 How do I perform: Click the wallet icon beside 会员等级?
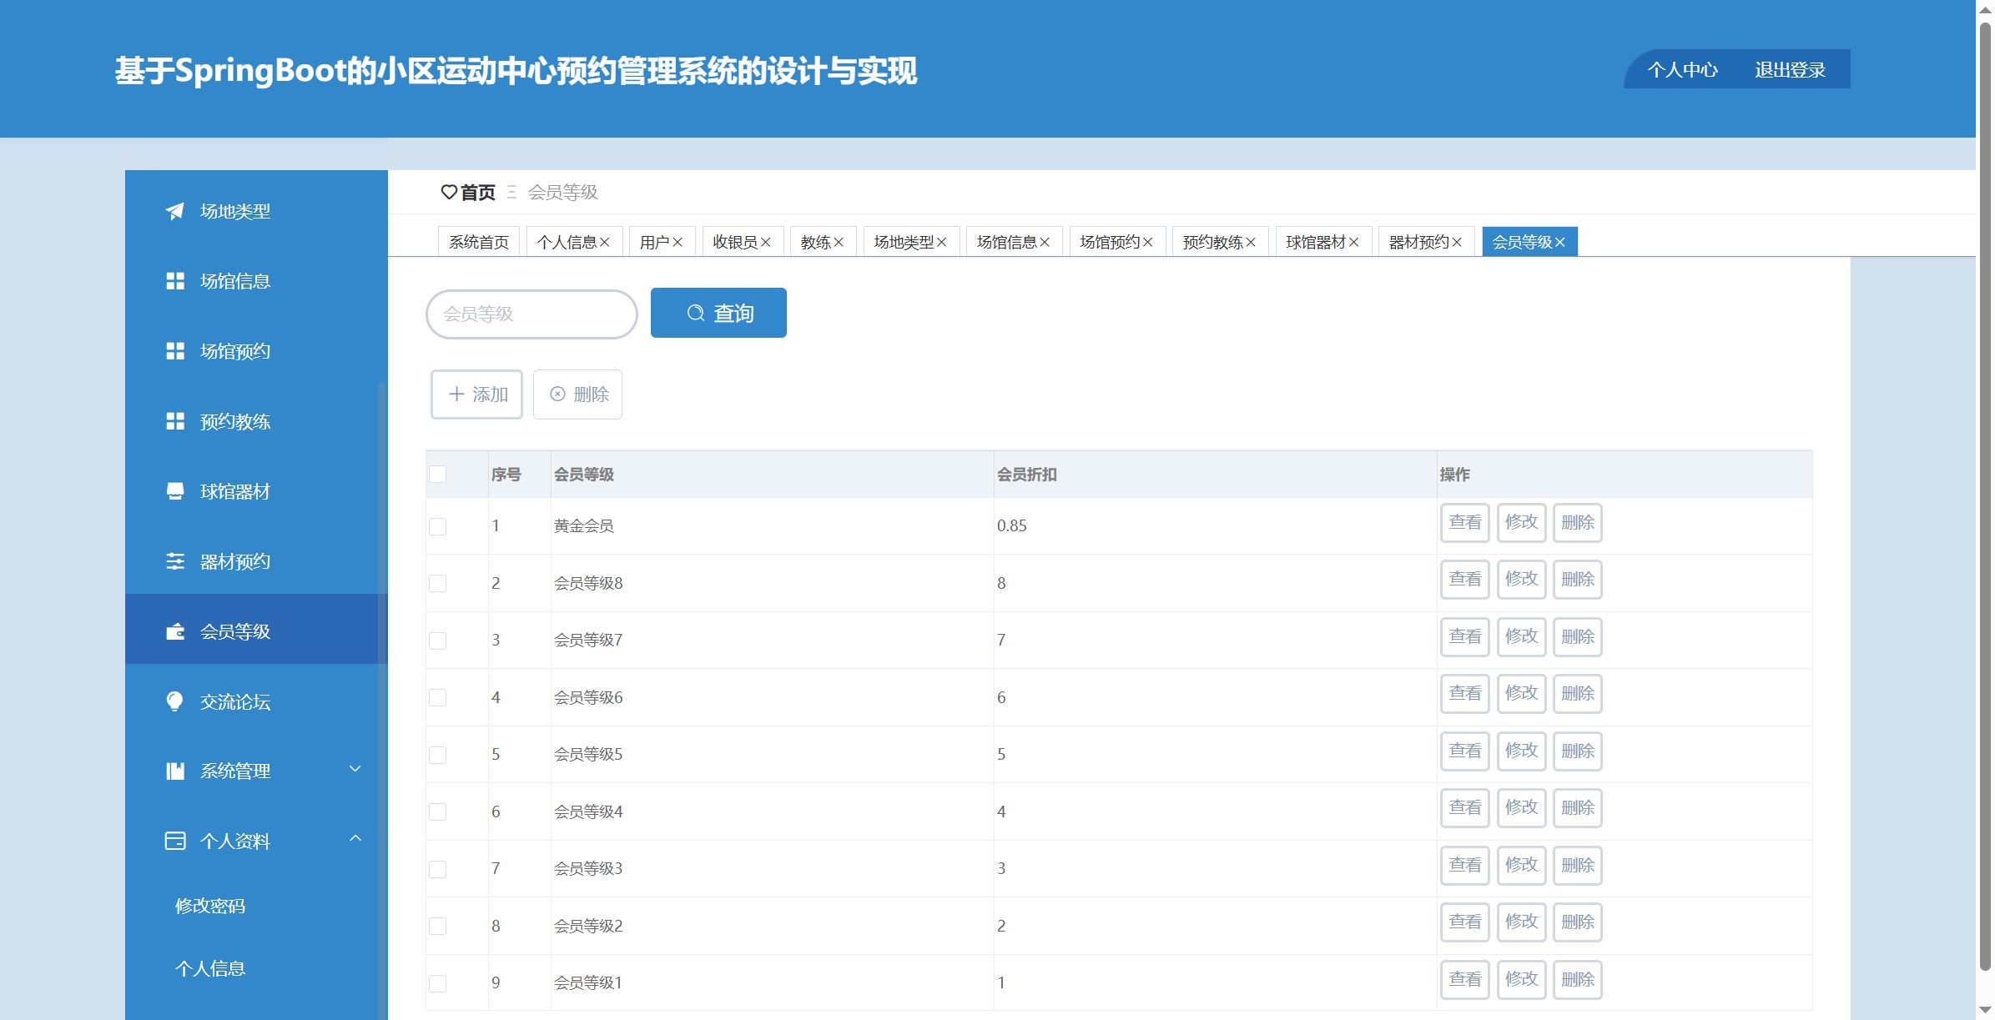174,631
